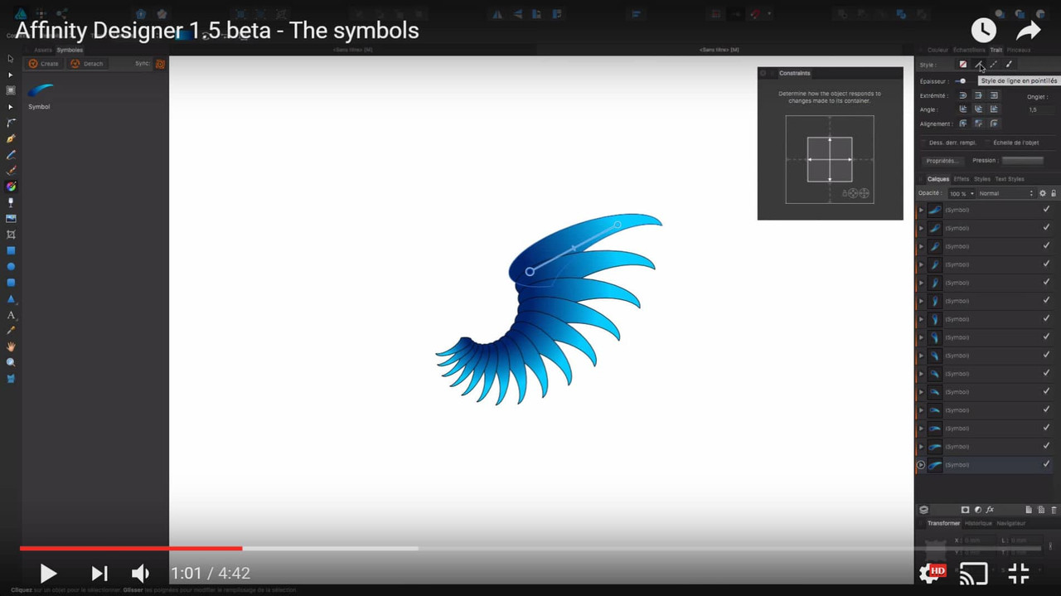Click the Pression curve button
This screenshot has width=1061, height=596.
click(x=1022, y=161)
